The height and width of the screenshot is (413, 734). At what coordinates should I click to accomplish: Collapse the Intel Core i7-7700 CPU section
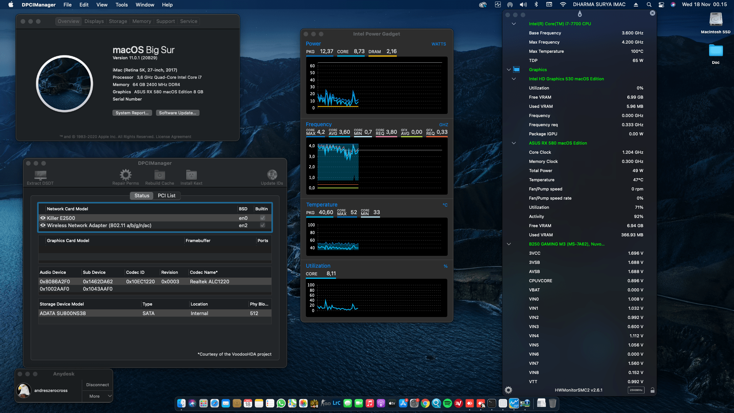click(513, 24)
